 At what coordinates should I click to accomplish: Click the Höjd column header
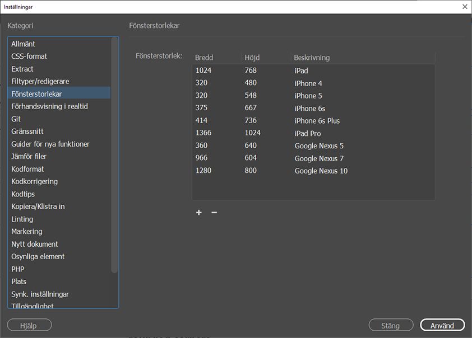pyautogui.click(x=252, y=58)
